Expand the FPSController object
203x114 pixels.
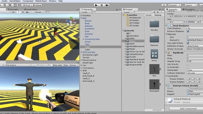point(82,52)
